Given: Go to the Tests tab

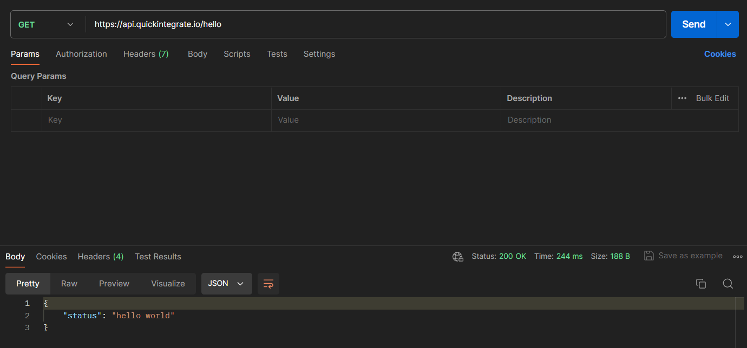Looking at the screenshot, I should (x=277, y=54).
